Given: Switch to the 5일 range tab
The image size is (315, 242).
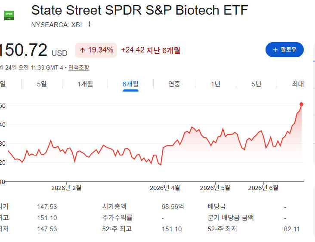Looking at the screenshot, I should click(x=42, y=84).
